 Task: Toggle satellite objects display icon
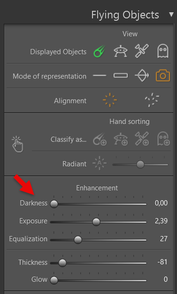click(142, 51)
